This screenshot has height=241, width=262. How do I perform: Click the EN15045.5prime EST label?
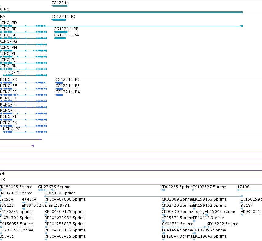coord(220,212)
